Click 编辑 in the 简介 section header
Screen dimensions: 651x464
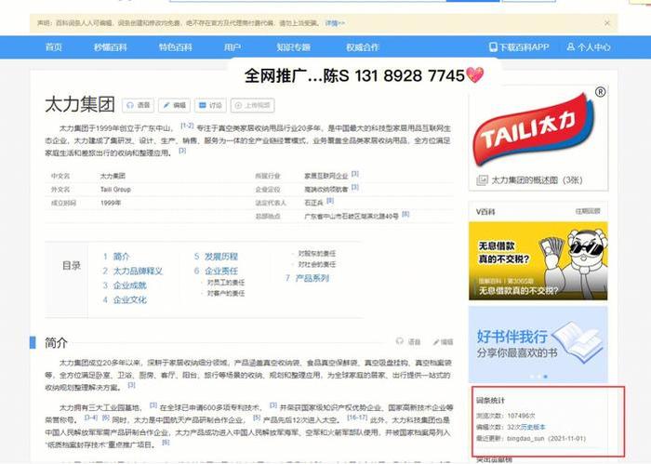pos(444,342)
